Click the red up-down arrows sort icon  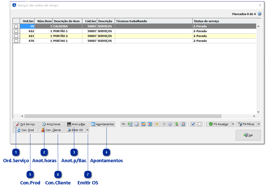point(150,124)
